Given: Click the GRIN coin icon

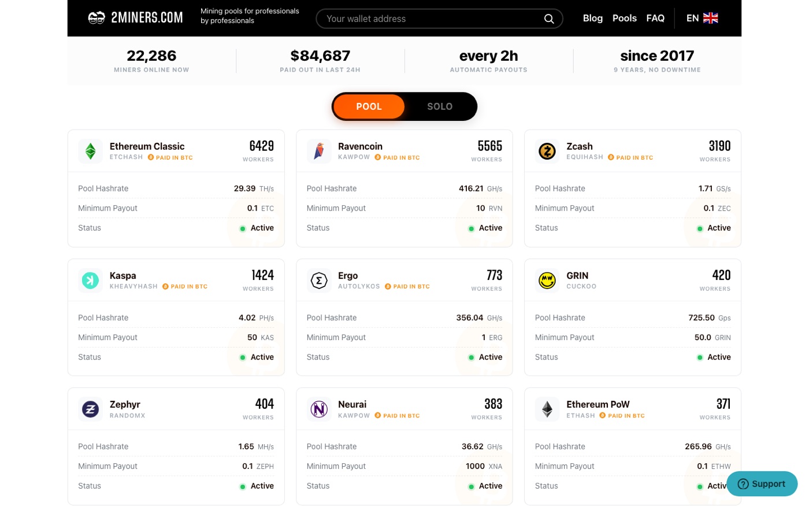Looking at the screenshot, I should pos(547,280).
